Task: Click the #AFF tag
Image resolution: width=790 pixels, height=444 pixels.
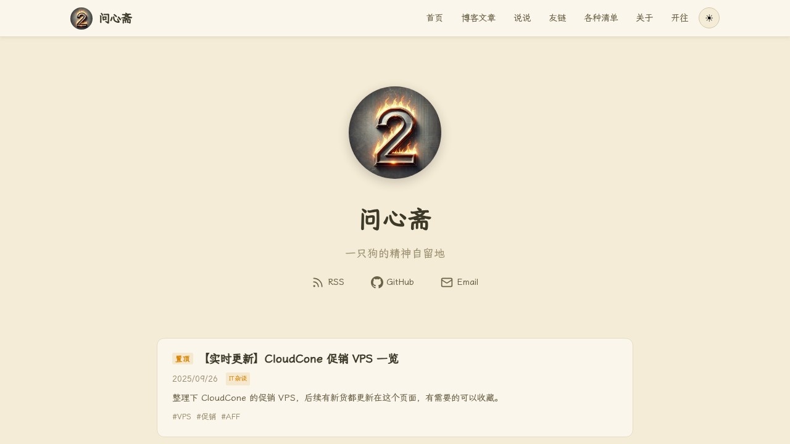Action: tap(231, 417)
